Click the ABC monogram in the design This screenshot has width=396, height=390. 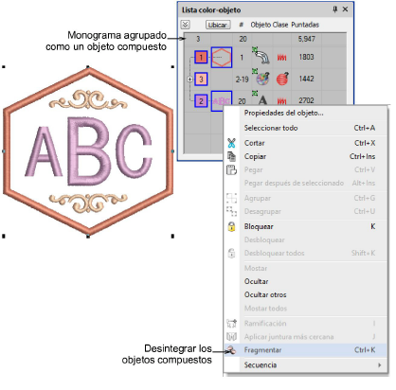89,151
